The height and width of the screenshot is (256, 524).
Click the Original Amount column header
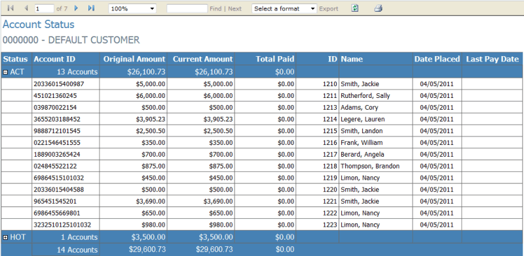[134, 59]
